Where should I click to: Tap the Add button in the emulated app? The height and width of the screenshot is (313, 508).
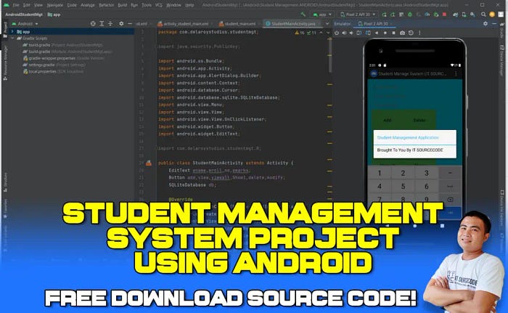pyautogui.click(x=387, y=120)
